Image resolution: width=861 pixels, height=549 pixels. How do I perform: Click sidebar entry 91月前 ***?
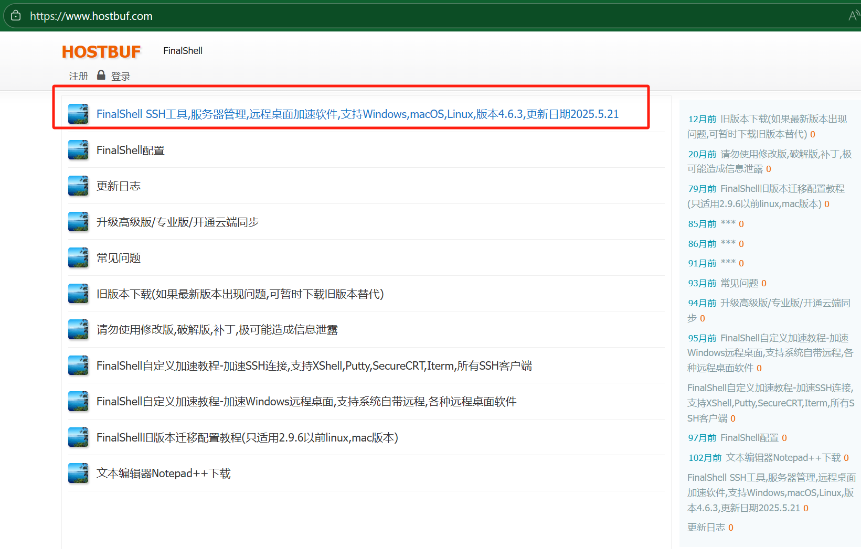716,263
